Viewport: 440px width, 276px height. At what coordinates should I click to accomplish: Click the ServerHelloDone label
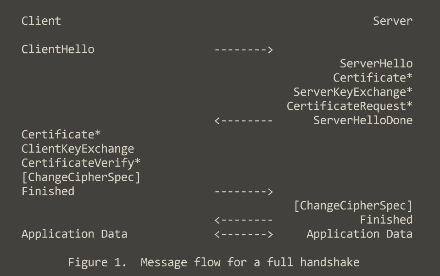click(363, 120)
